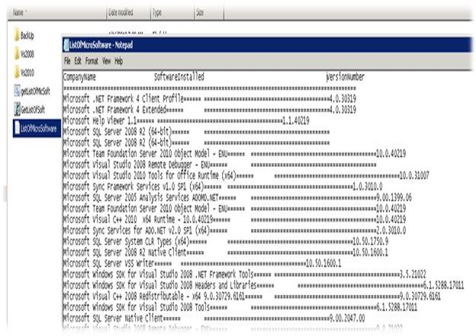
Task: Click the Windows SDK .NET Framework Tools line
Action: [244, 274]
